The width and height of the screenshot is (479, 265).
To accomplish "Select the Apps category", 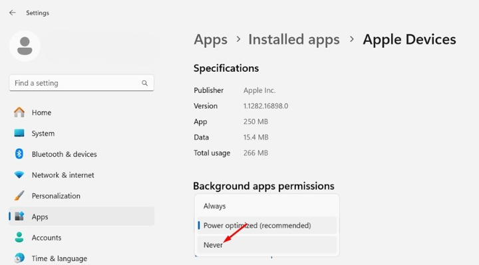I will (x=82, y=217).
